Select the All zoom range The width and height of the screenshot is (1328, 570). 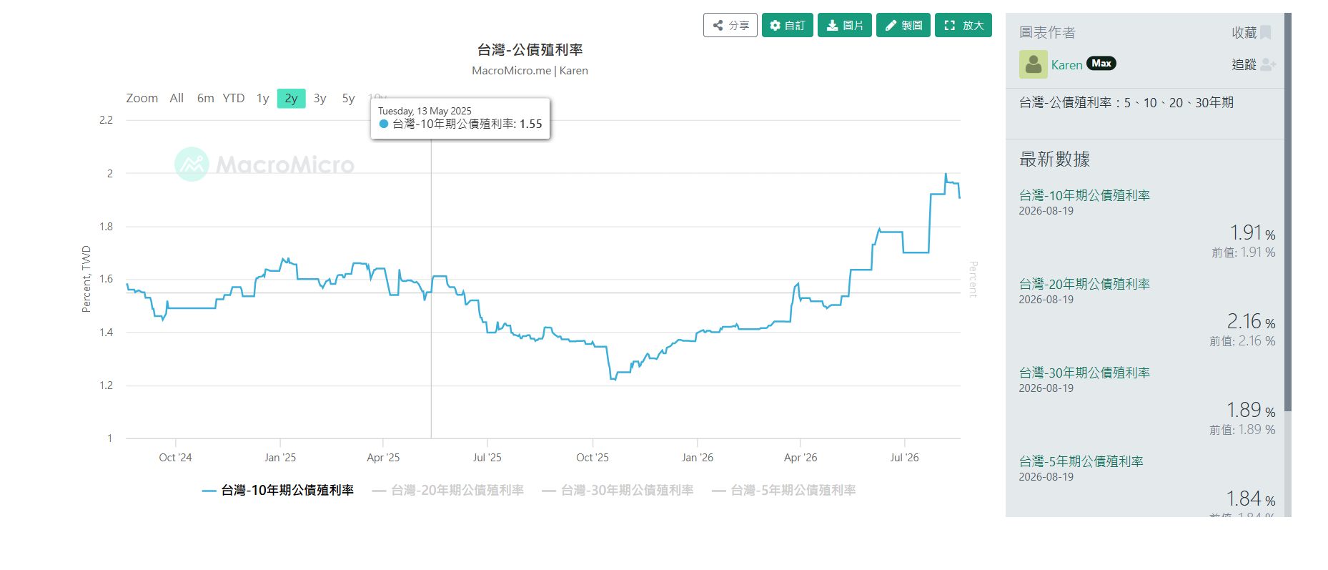pyautogui.click(x=177, y=98)
